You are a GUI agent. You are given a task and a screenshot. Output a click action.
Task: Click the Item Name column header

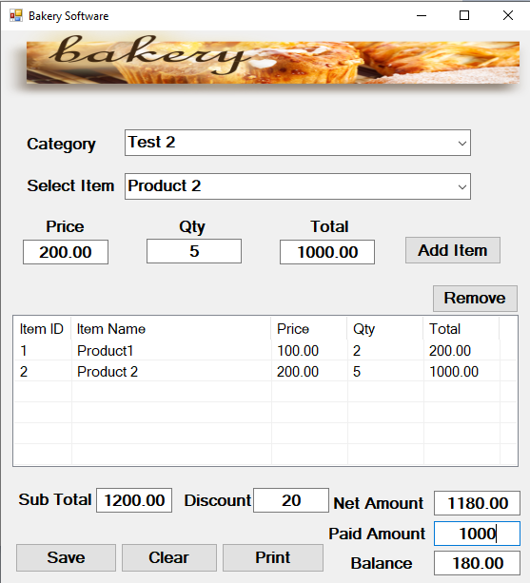[171, 329]
